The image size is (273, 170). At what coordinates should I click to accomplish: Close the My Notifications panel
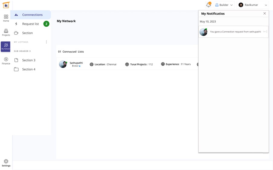pos(265,14)
